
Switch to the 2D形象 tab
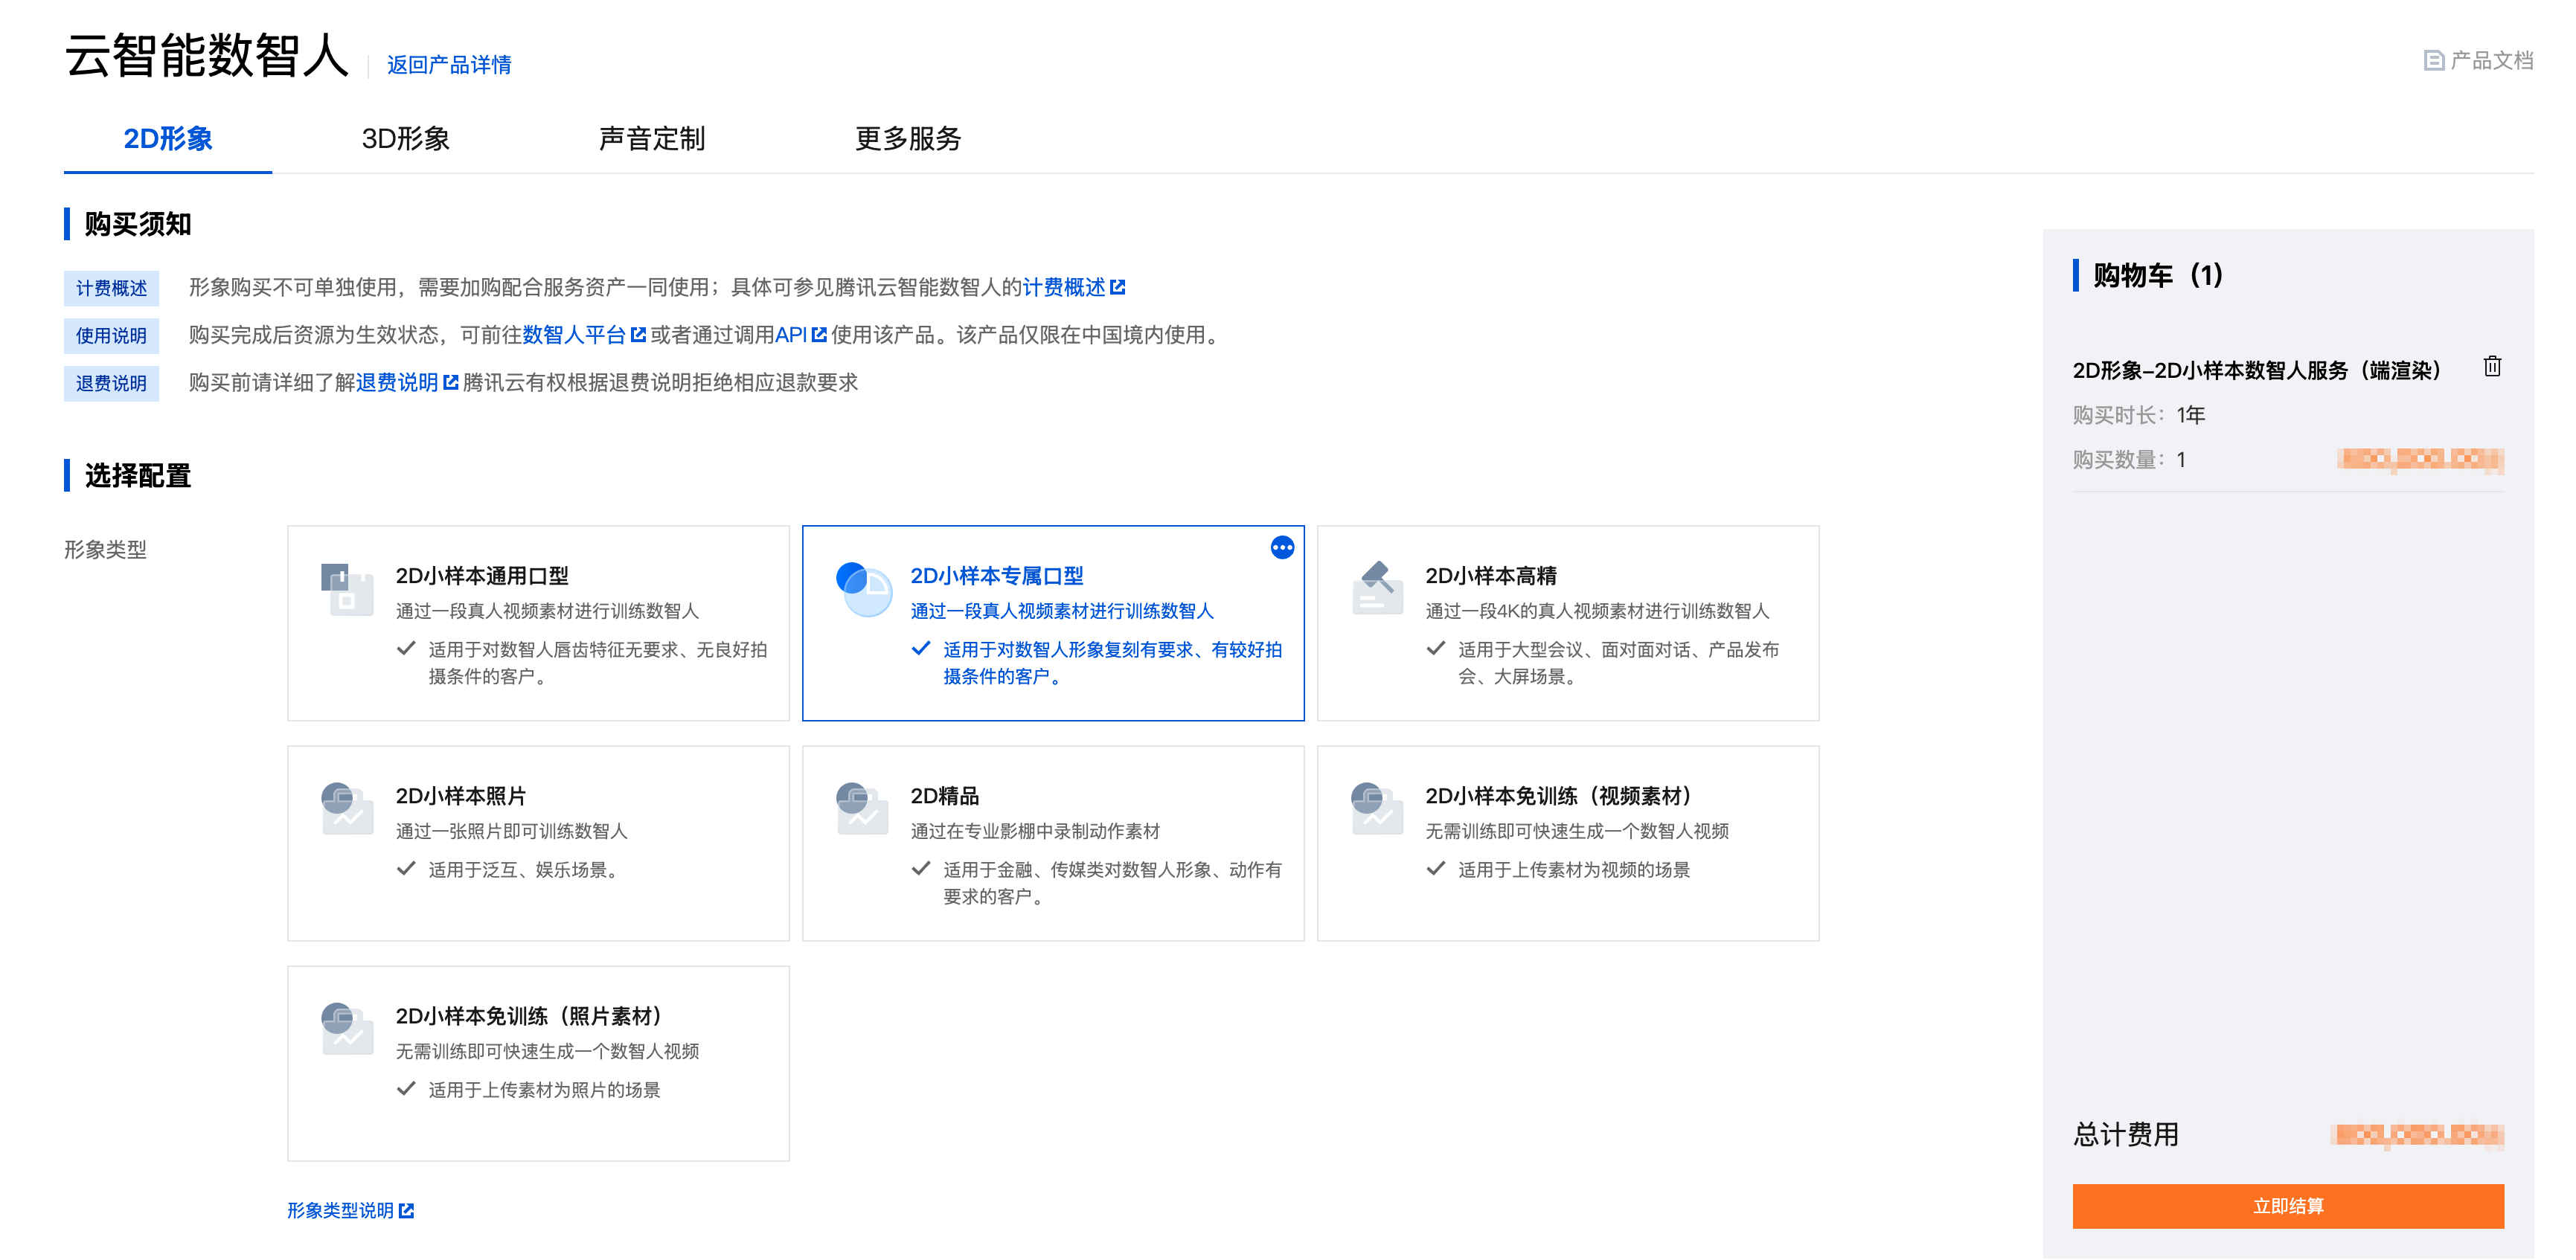click(x=168, y=139)
